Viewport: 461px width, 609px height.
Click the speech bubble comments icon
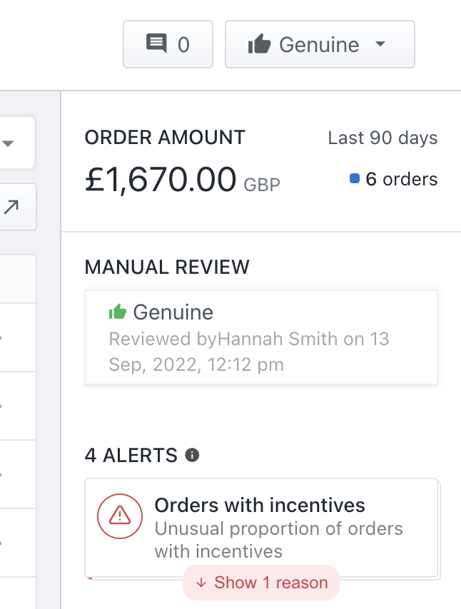click(x=156, y=44)
